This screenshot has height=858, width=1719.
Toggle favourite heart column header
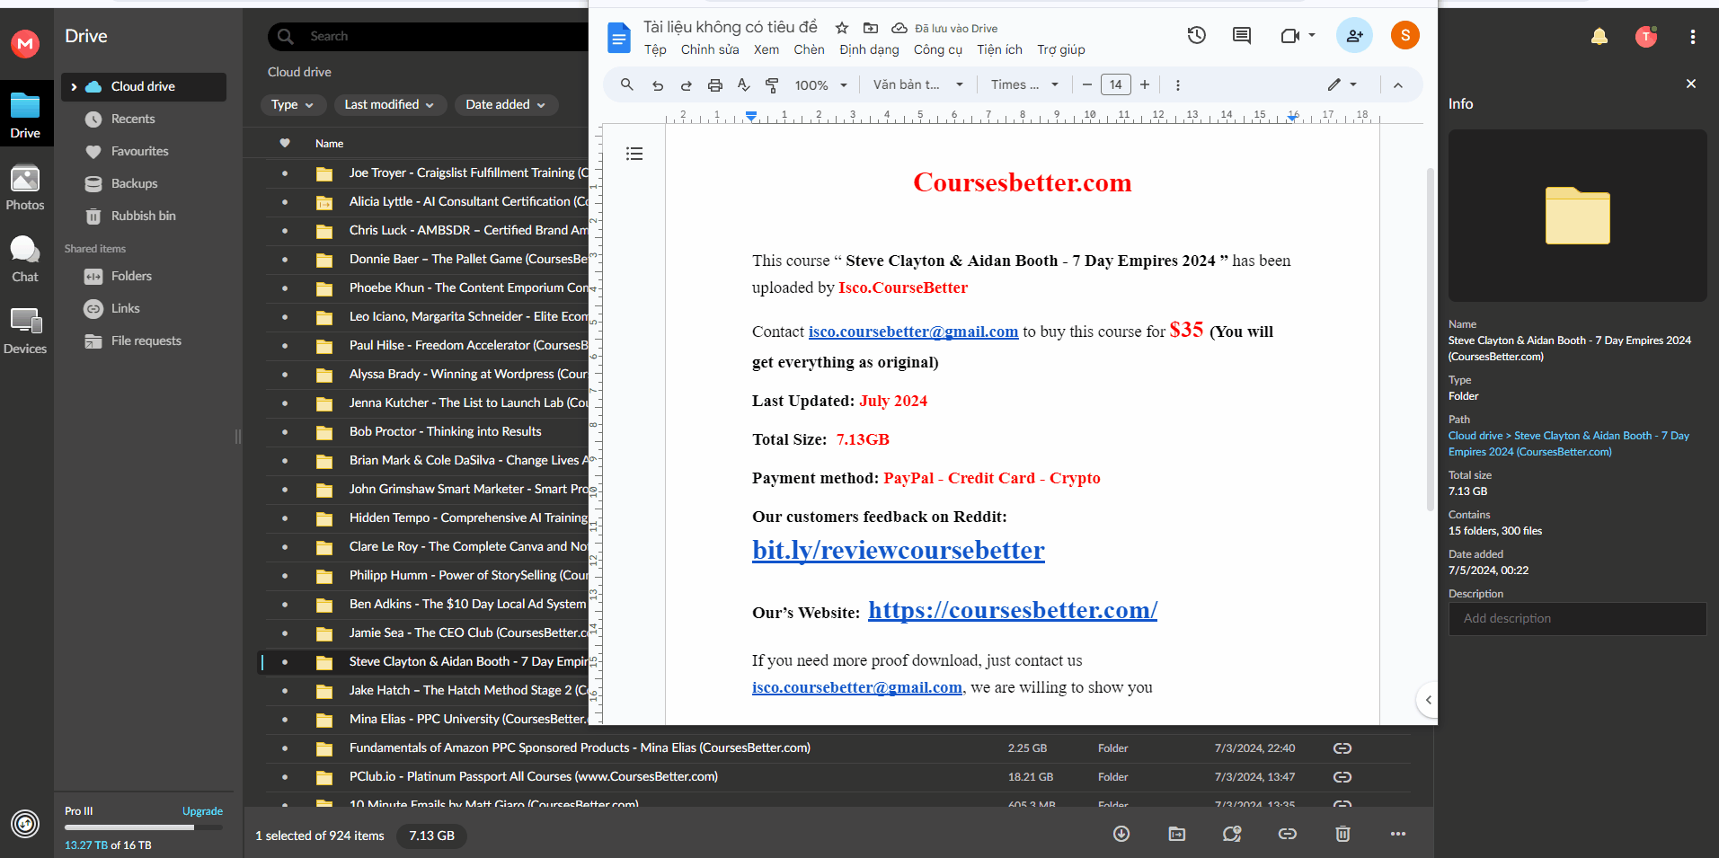coord(285,143)
